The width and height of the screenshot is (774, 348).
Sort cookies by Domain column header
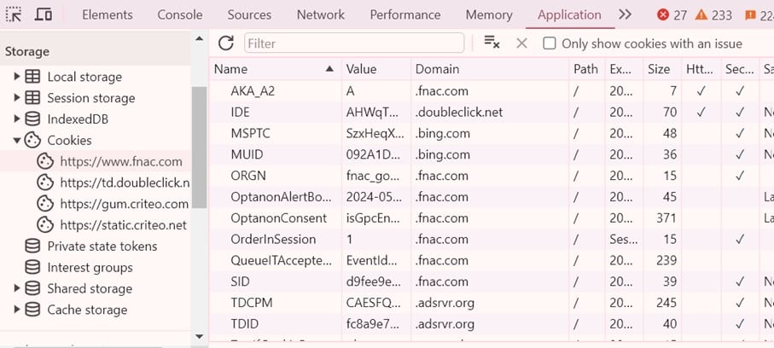click(490, 69)
